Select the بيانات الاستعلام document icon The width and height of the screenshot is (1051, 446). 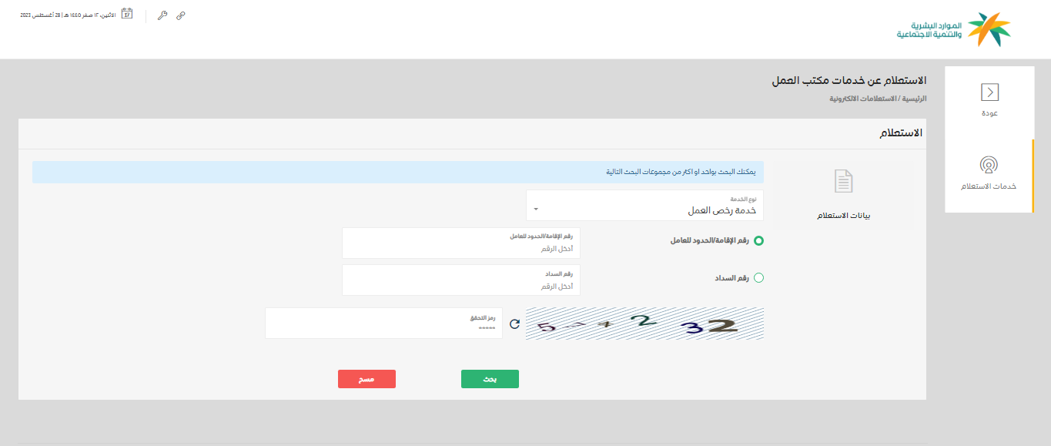(x=844, y=182)
